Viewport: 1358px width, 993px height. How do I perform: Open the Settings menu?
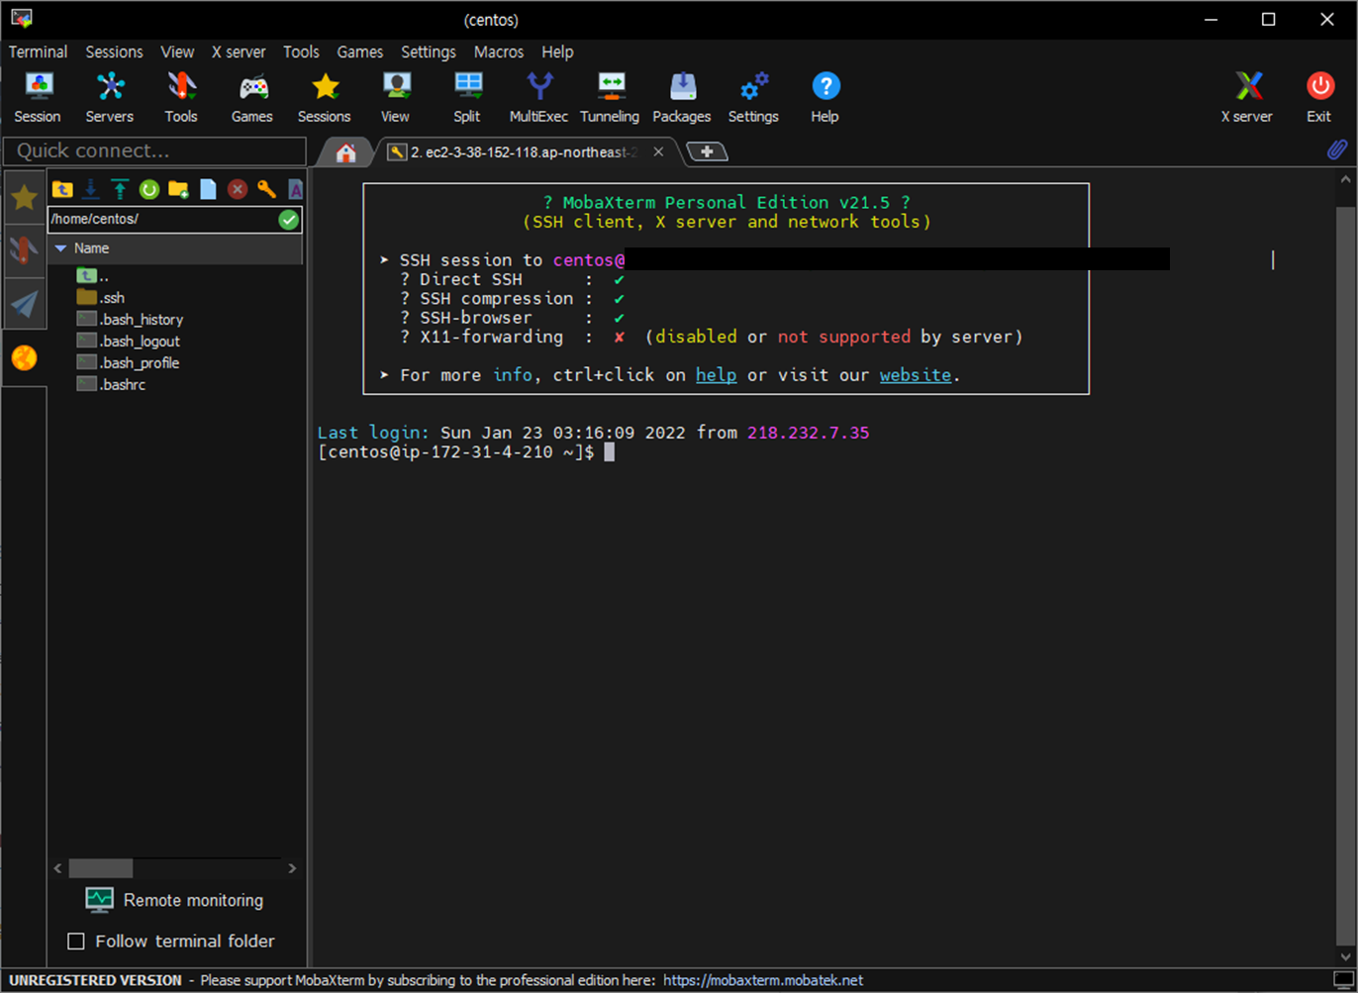(x=429, y=51)
